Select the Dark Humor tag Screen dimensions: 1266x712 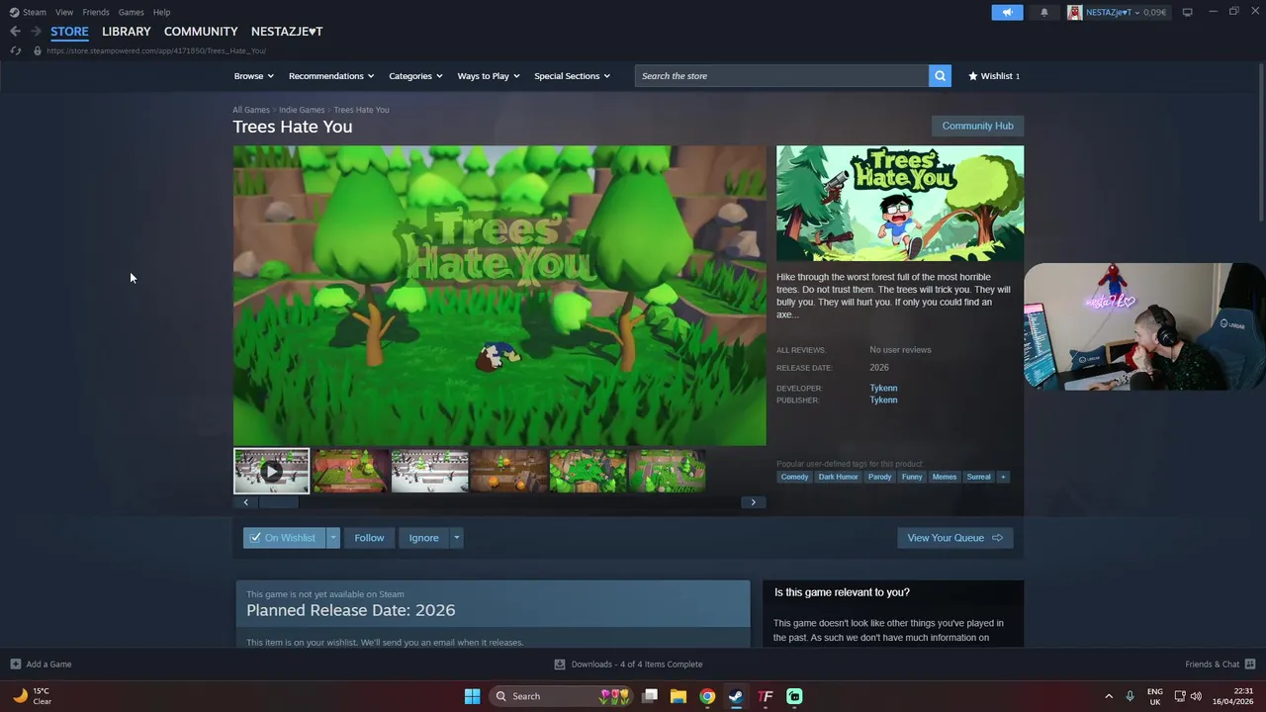[838, 477]
